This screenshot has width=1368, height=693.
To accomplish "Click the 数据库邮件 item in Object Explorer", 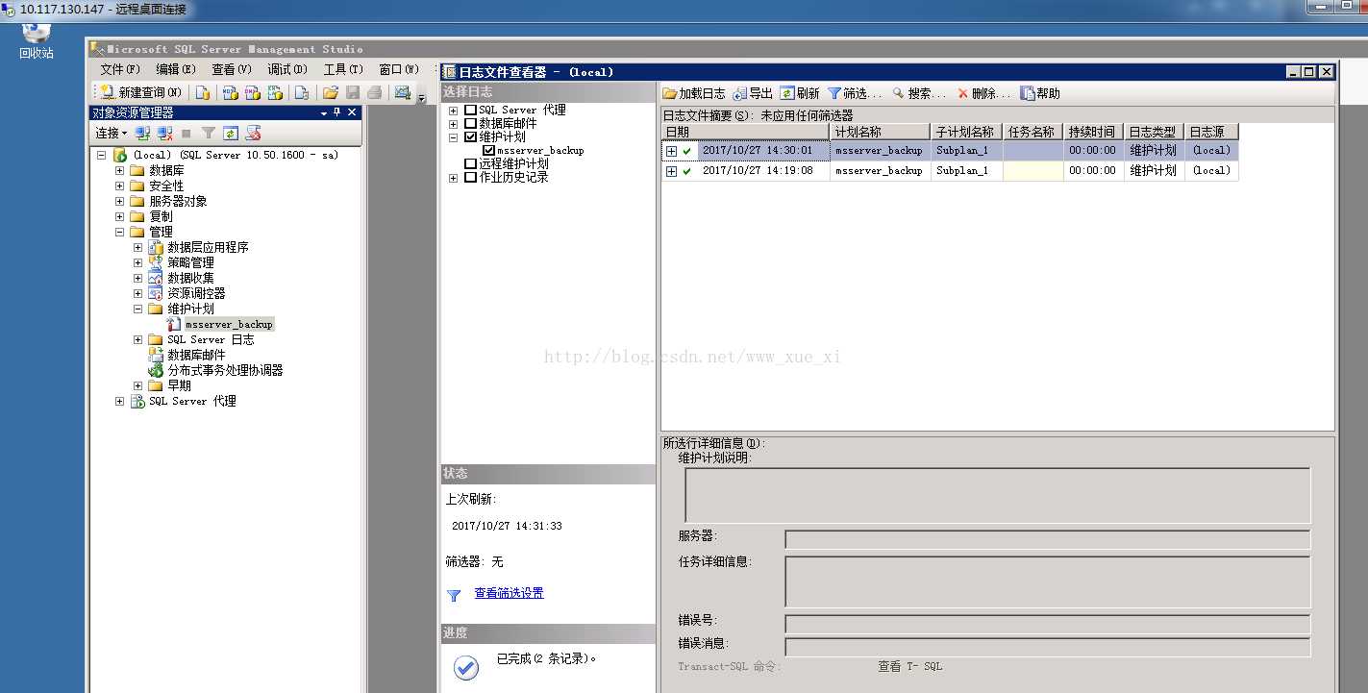I will (196, 355).
